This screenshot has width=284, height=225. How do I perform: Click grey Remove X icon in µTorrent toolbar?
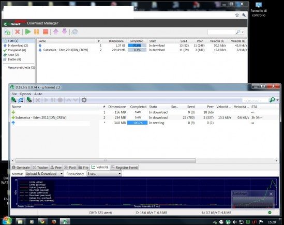(38, 100)
